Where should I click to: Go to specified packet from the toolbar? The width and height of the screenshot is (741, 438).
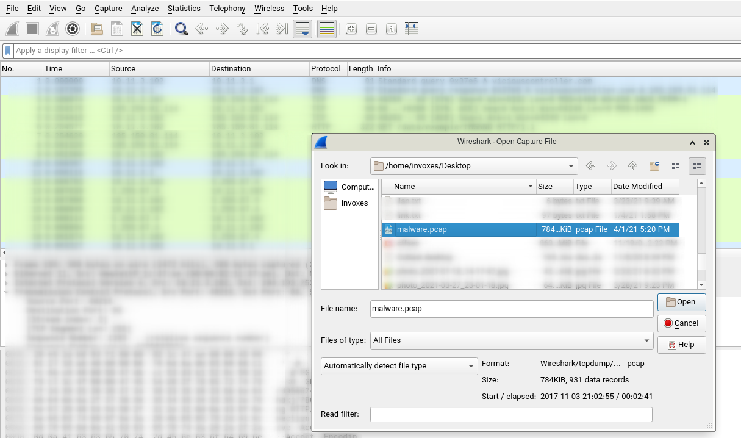click(x=242, y=29)
